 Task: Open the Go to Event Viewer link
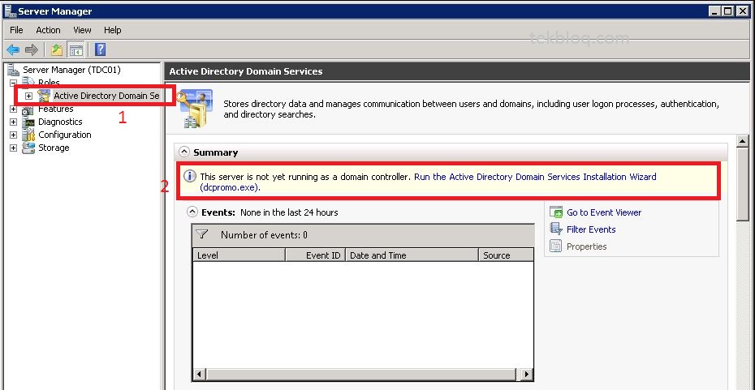[x=604, y=212]
